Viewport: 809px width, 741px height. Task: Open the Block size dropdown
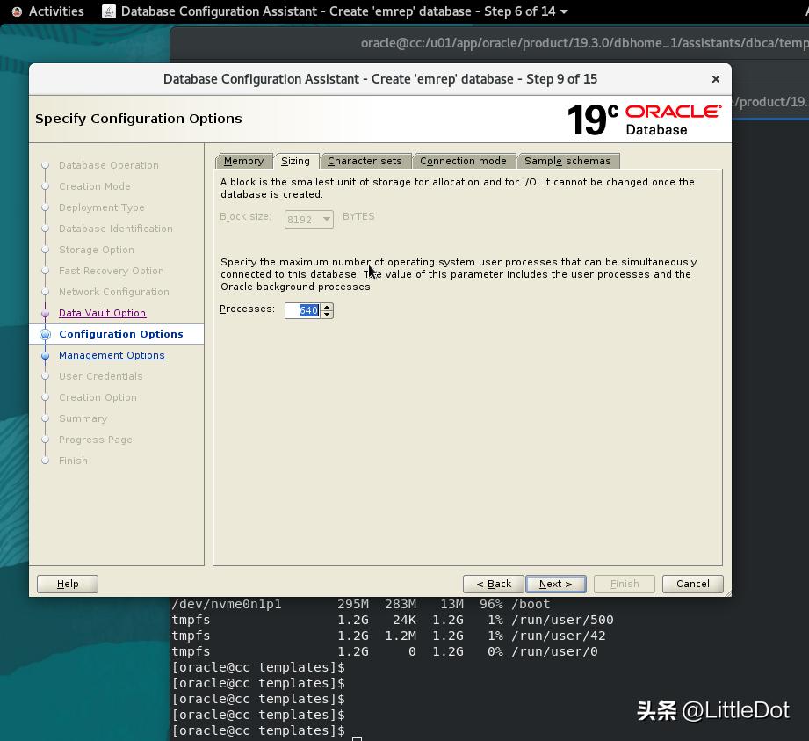click(308, 220)
